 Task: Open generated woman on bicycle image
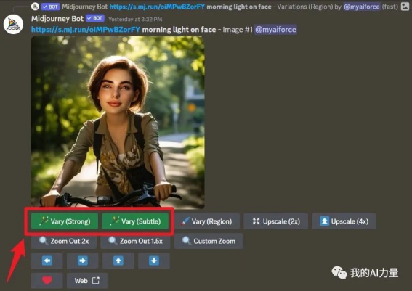(118, 122)
